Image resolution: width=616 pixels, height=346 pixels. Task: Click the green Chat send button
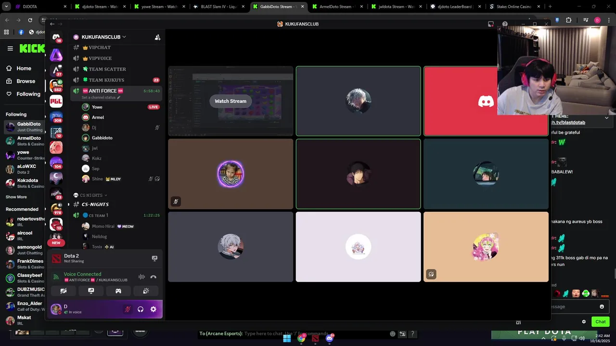coord(601,322)
